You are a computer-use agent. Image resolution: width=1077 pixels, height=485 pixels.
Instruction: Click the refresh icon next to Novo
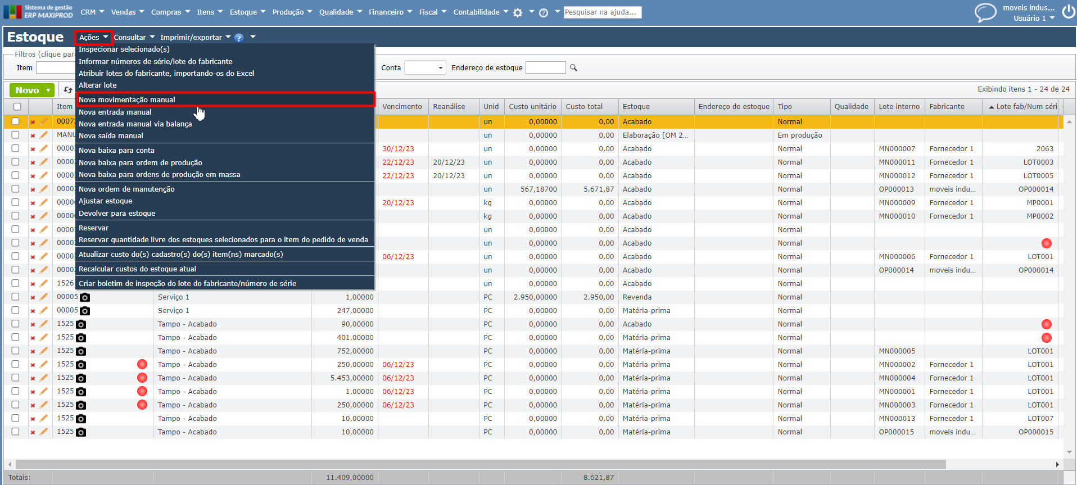point(68,90)
